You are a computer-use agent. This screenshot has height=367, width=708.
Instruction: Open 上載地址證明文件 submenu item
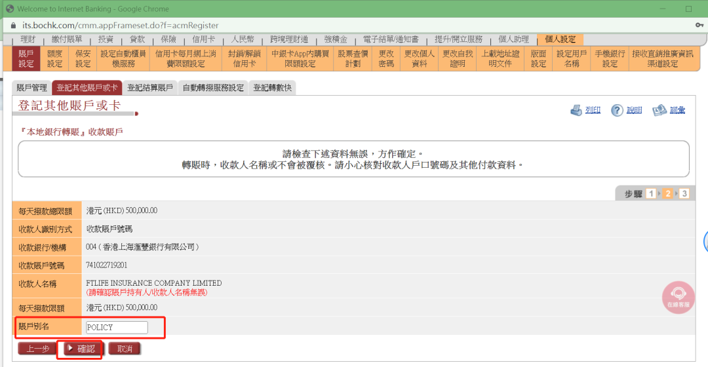coord(500,59)
